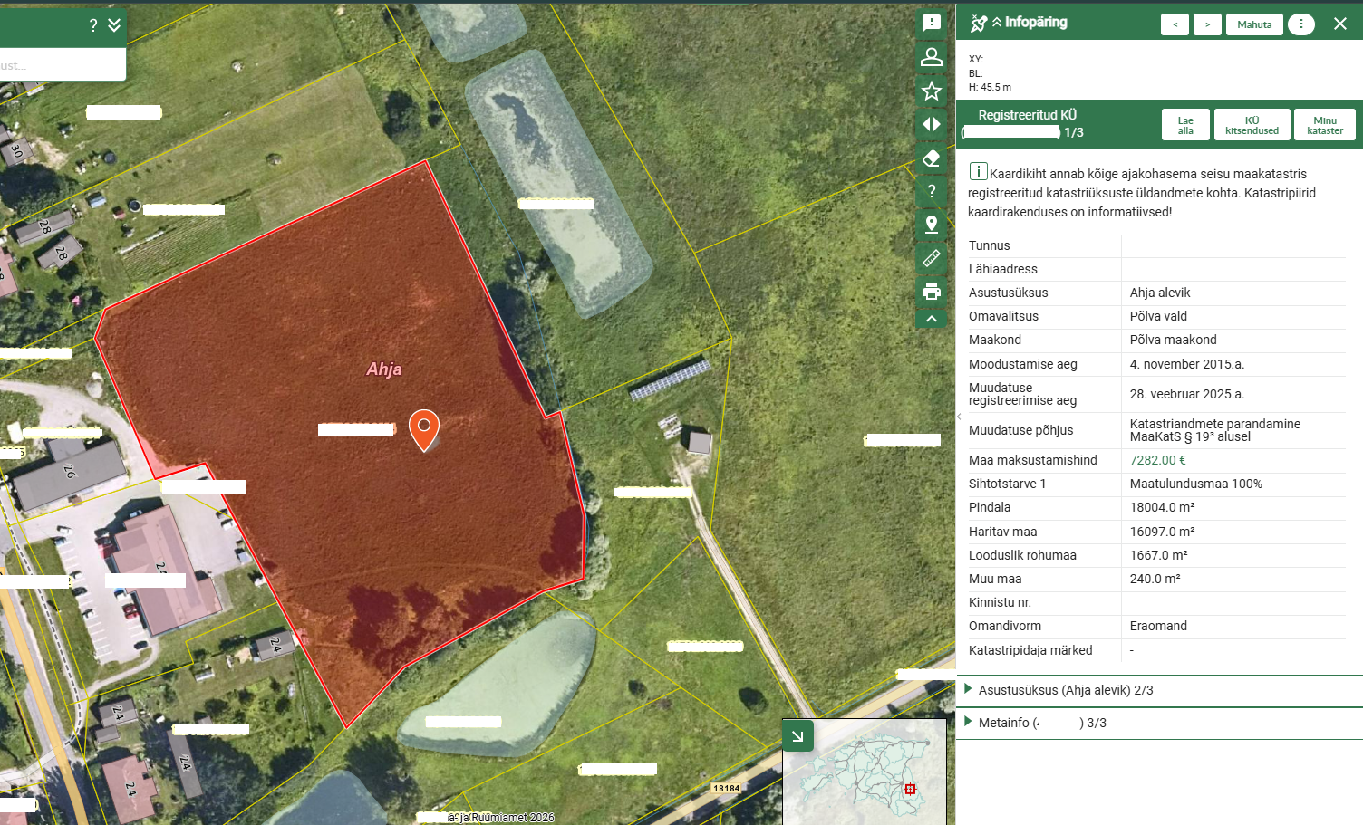Open the three-dot more options menu

pos(1300,24)
